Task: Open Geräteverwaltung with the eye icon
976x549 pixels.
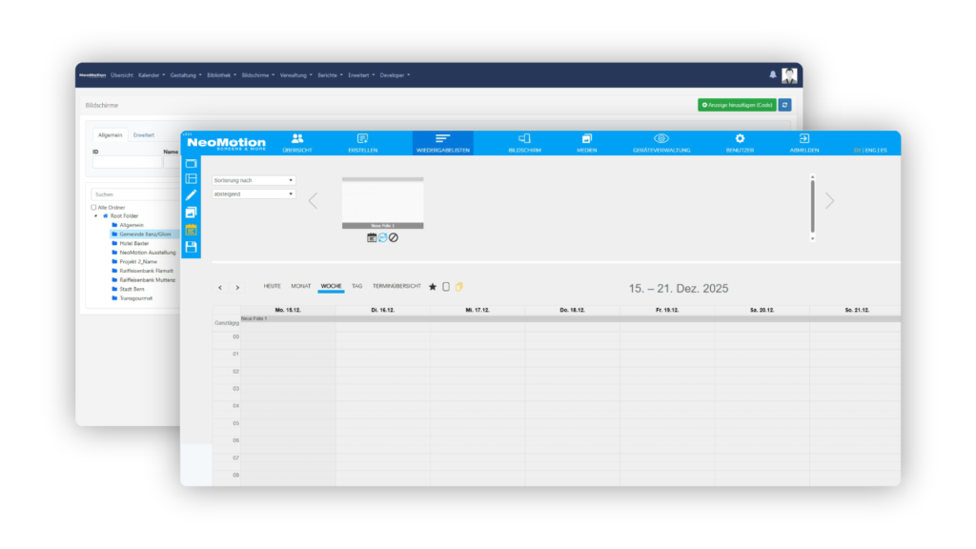Action: pyautogui.click(x=661, y=143)
